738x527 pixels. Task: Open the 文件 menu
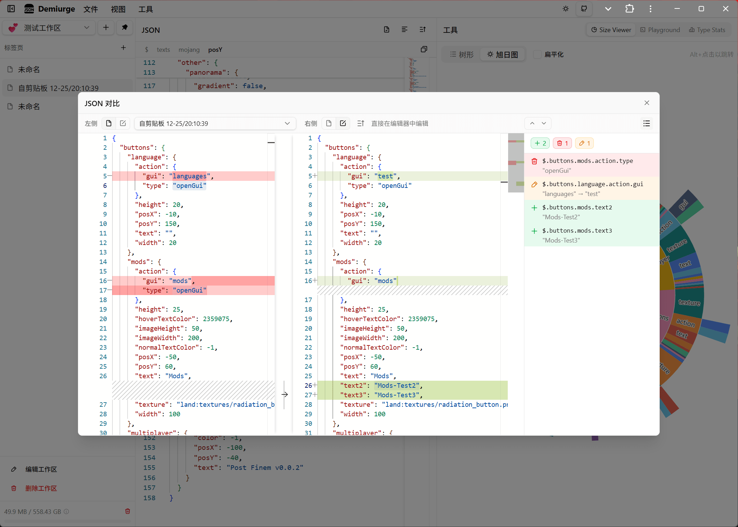(91, 9)
